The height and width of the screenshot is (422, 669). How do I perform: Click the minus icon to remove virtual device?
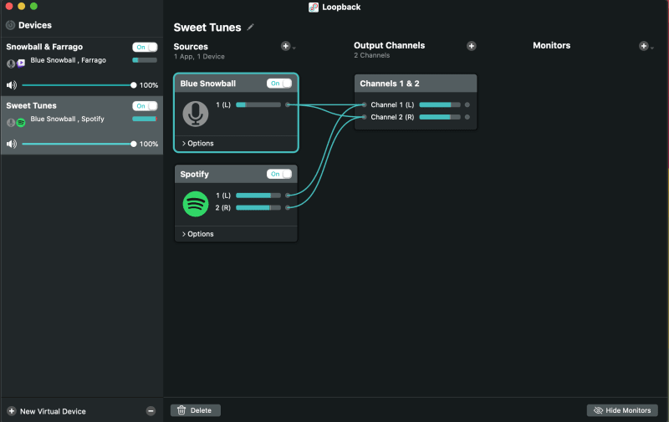tap(151, 411)
